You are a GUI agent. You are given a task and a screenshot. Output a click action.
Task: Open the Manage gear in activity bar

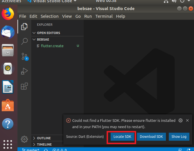pyautogui.click(x=24, y=139)
